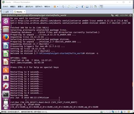
Task: Open System Settings from the launcher
Action: [6, 86]
